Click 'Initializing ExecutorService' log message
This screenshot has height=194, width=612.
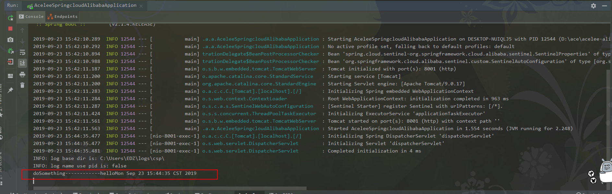(406, 114)
